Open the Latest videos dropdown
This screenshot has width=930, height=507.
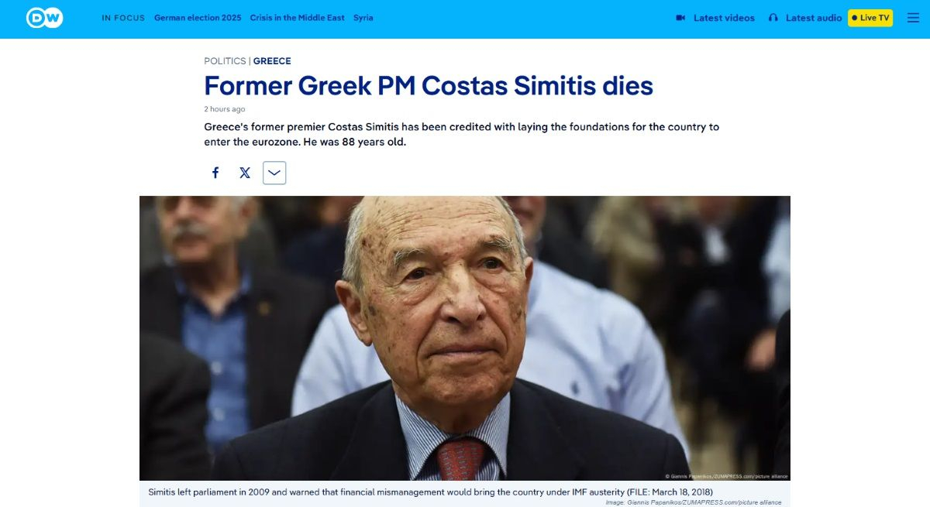722,17
